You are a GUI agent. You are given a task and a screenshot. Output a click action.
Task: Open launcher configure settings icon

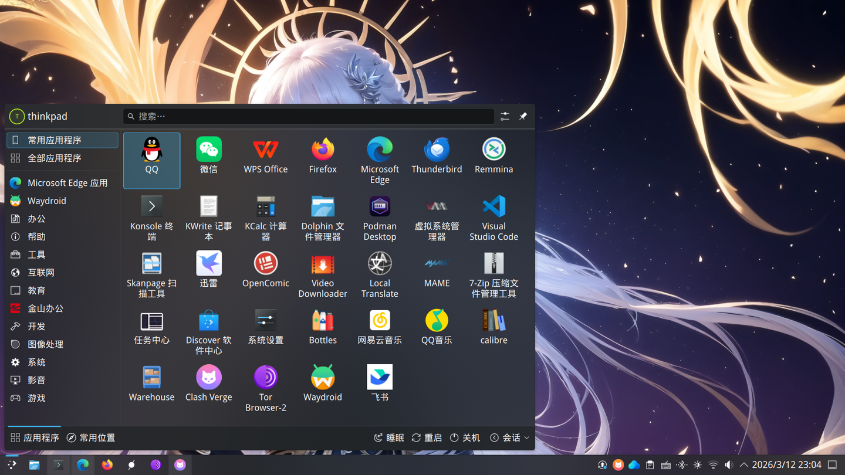tap(505, 116)
